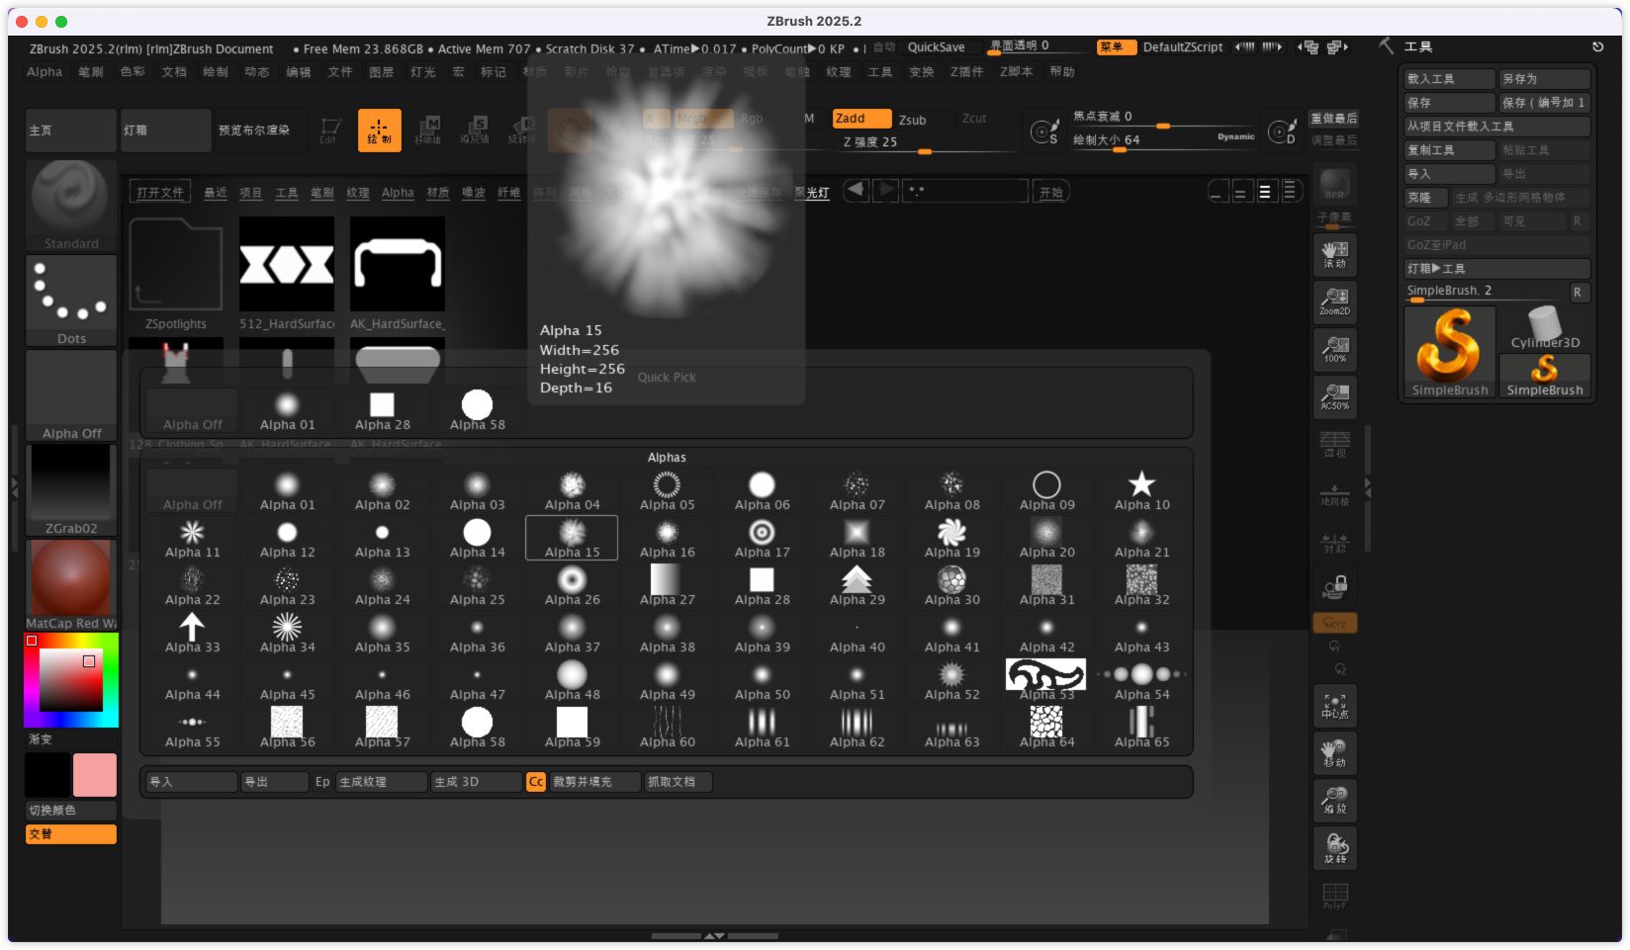Viewport: 1630px width, 950px height.
Task: Toggle the Zadd mode button
Action: coord(861,119)
